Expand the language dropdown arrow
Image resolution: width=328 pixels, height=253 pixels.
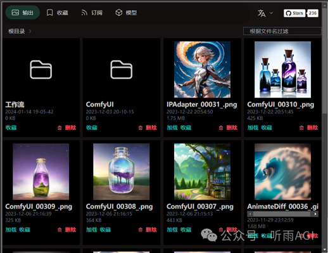271,13
